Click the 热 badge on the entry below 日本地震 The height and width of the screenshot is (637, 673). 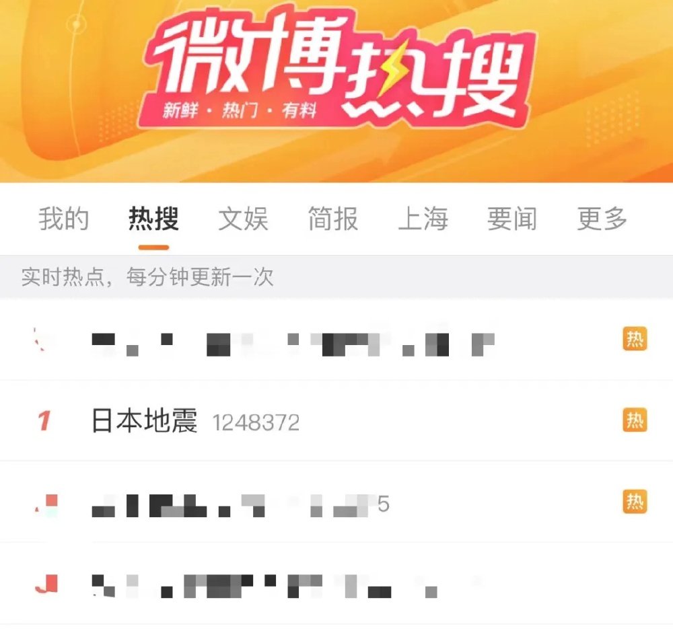point(635,501)
